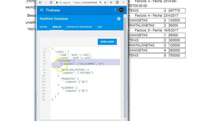
Task: Click the 300000 value cell
Action: (177, 40)
